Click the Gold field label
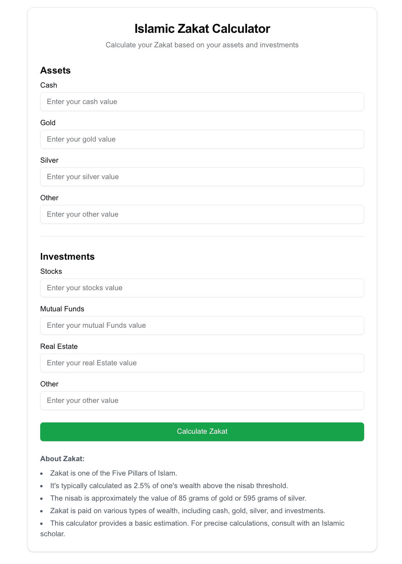Image resolution: width=402 pixels, height=564 pixels. point(48,123)
